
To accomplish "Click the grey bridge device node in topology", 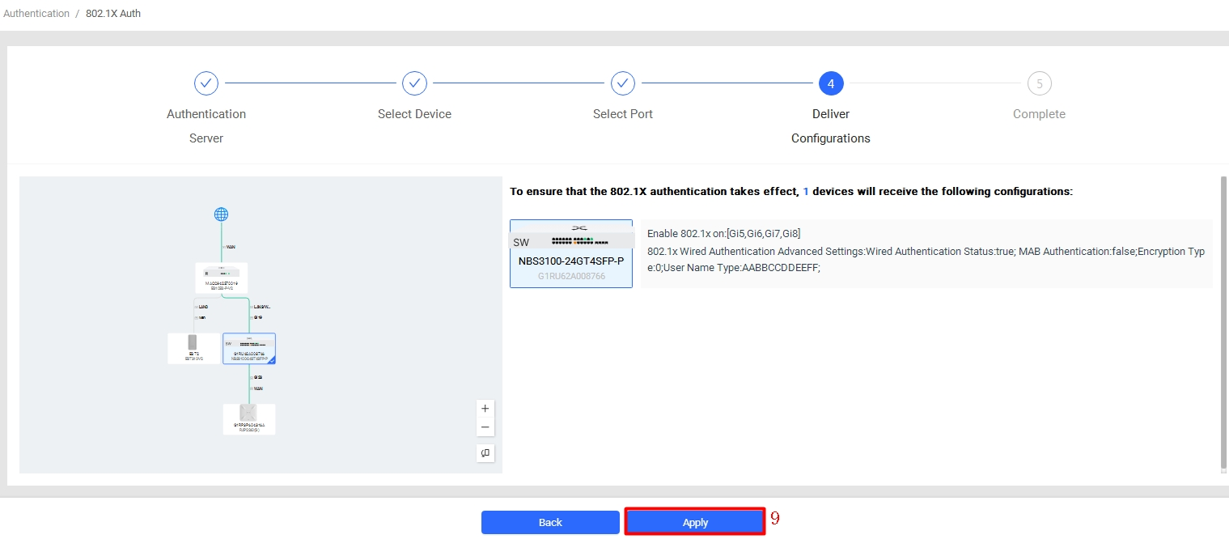I will (x=193, y=347).
